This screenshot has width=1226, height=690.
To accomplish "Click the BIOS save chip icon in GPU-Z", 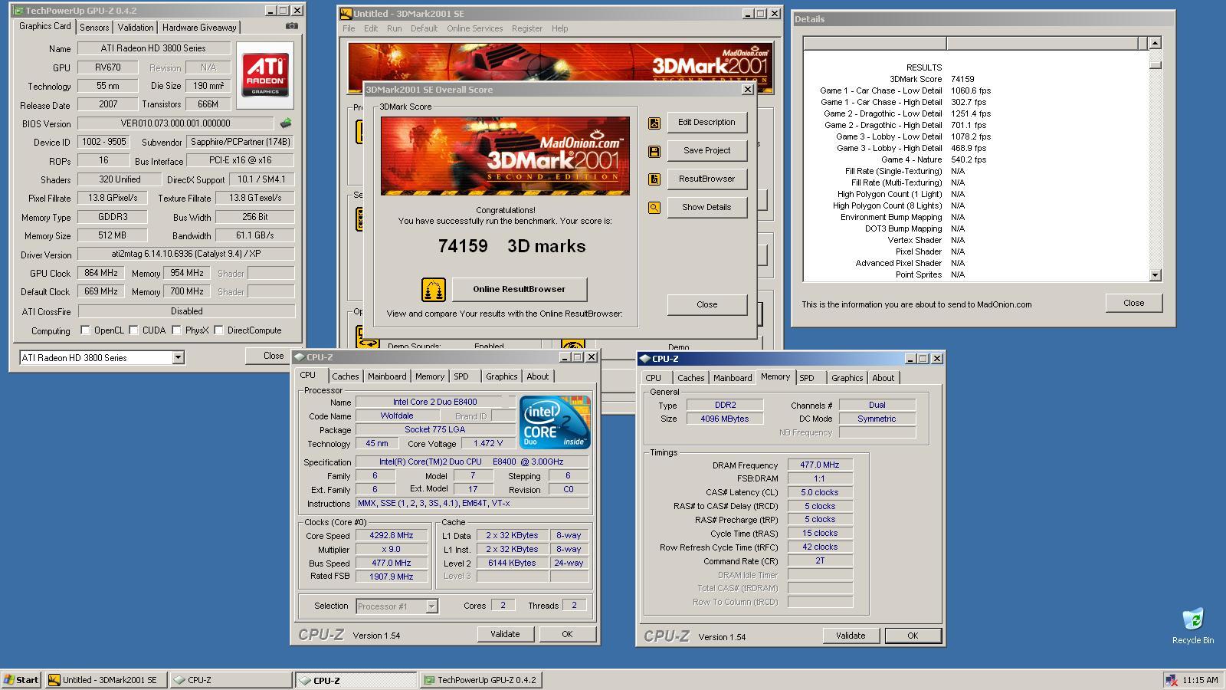I will (286, 123).
